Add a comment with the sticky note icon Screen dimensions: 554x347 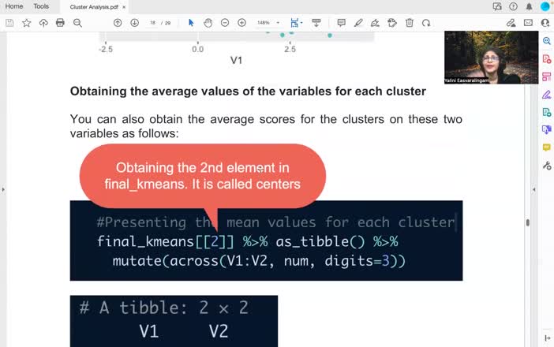(342, 23)
